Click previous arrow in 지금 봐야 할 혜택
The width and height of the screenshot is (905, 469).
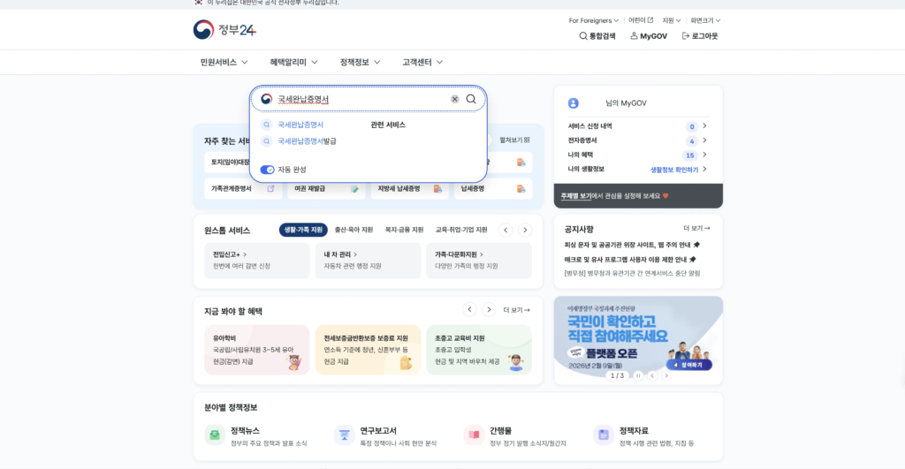[470, 310]
